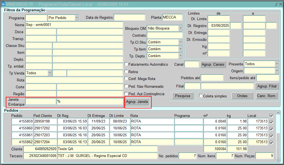The height and width of the screenshot is (165, 284).
Task: Click the WMEX0030 window title icon
Action: pyautogui.click(x=3, y=4)
